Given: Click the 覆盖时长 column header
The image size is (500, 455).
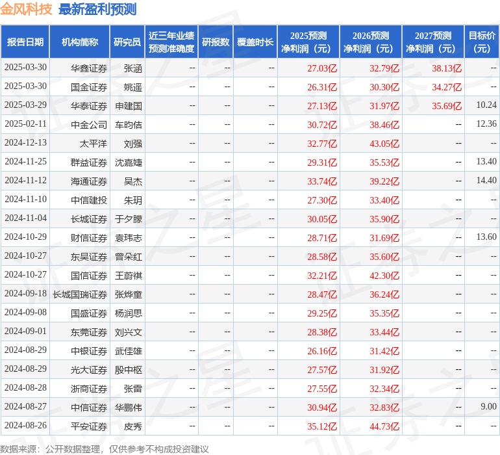Looking at the screenshot, I should tap(255, 42).
